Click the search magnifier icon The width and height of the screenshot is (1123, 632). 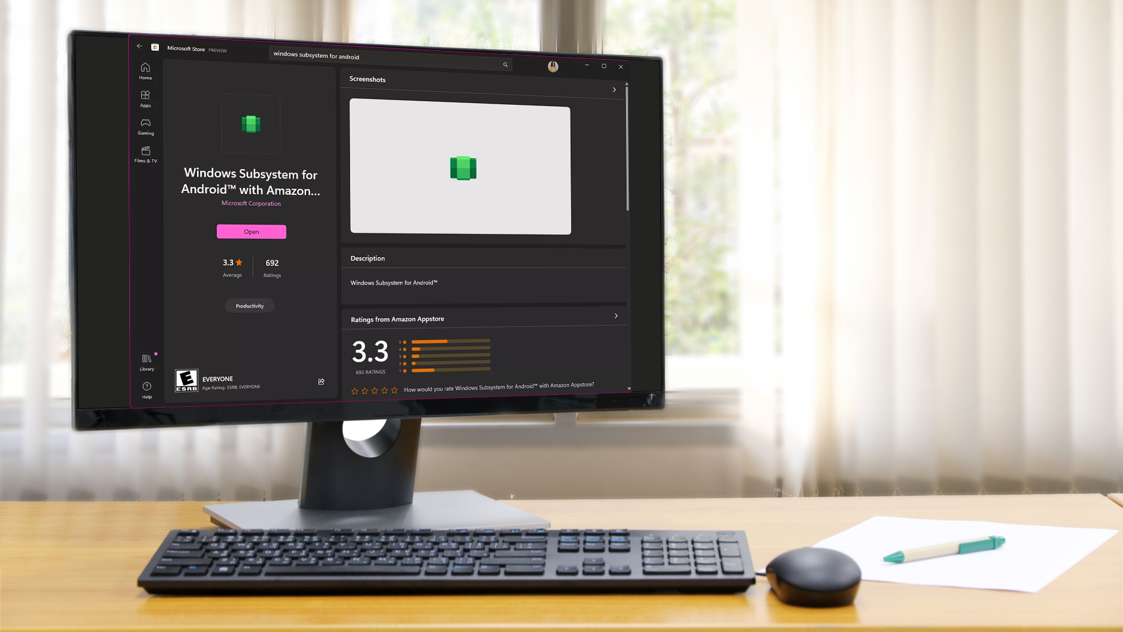[x=505, y=64]
